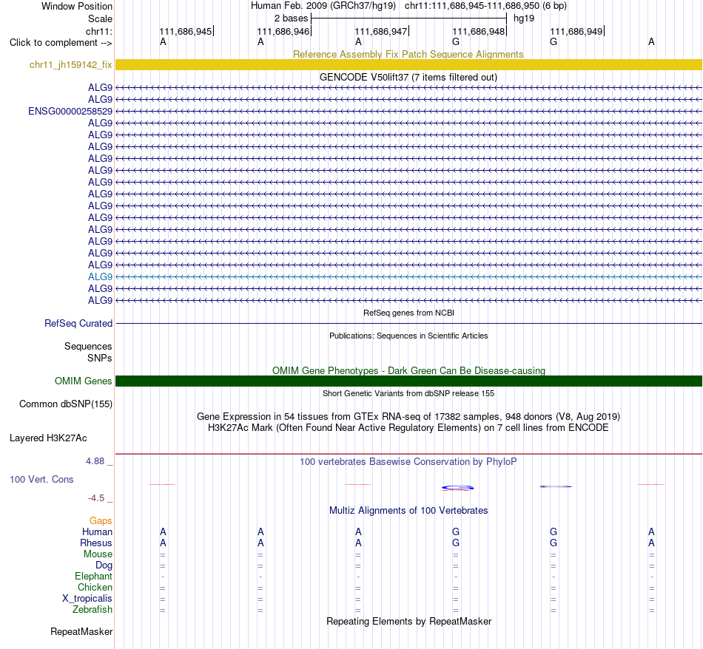The height and width of the screenshot is (649, 703).
Task: Click the Window Position label
Action: [x=77, y=6]
